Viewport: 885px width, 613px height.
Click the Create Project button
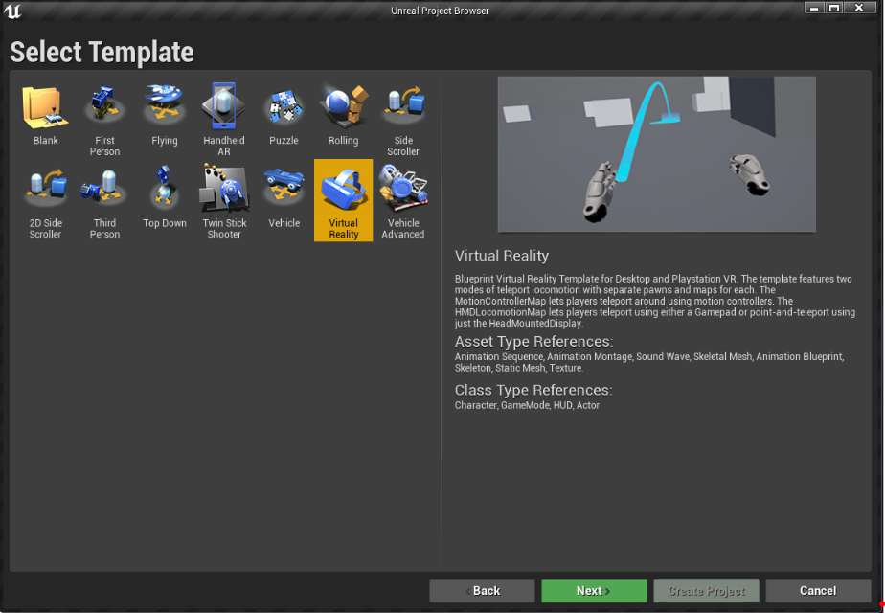(706, 591)
